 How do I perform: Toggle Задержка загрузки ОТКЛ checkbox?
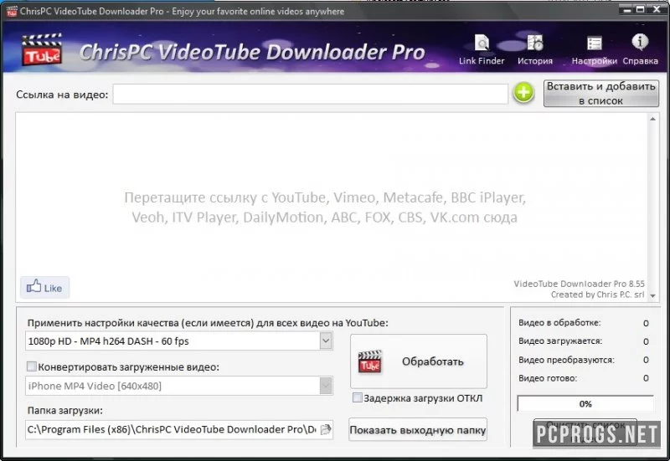coord(358,397)
